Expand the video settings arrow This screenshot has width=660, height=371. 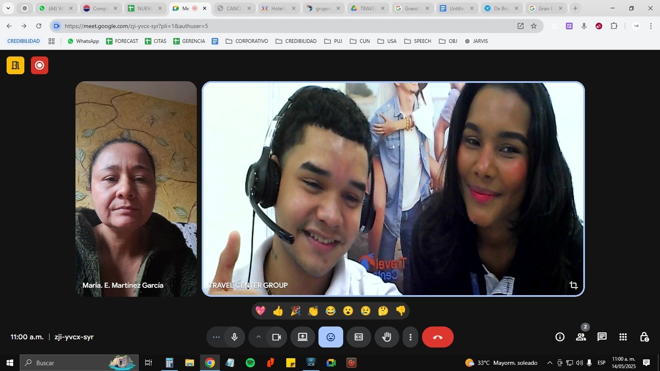click(259, 337)
